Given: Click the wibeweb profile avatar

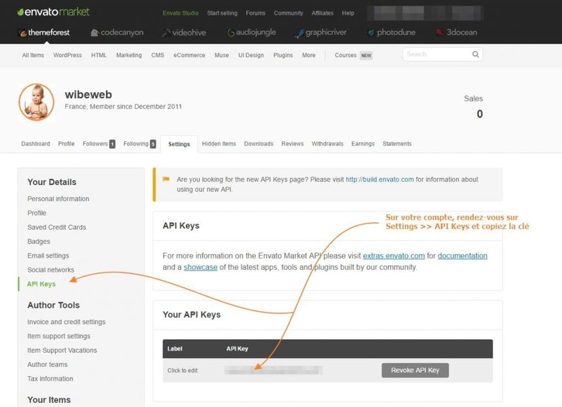Looking at the screenshot, I should tap(37, 102).
